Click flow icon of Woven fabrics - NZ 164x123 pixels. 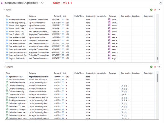click(x=7, y=32)
